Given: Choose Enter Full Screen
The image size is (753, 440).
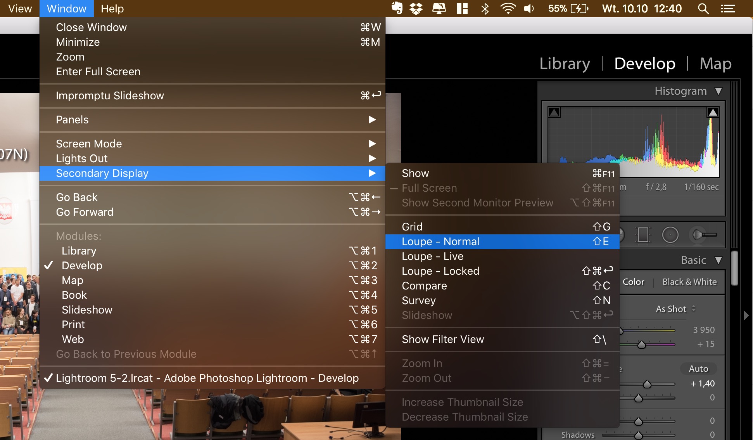Looking at the screenshot, I should tap(212, 71).
